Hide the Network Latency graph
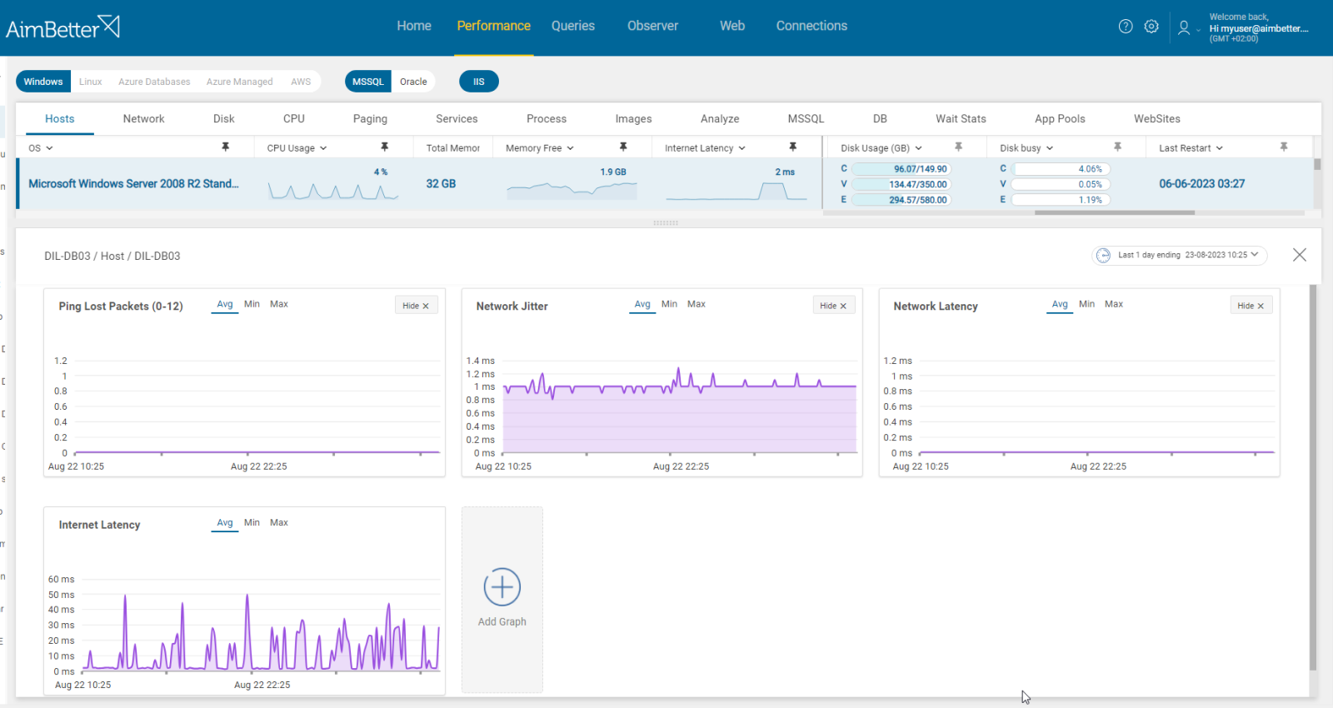This screenshot has height=708, width=1333. click(x=1251, y=306)
